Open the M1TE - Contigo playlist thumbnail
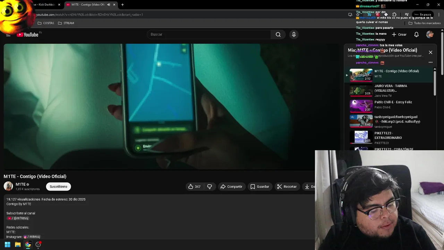 361,75
